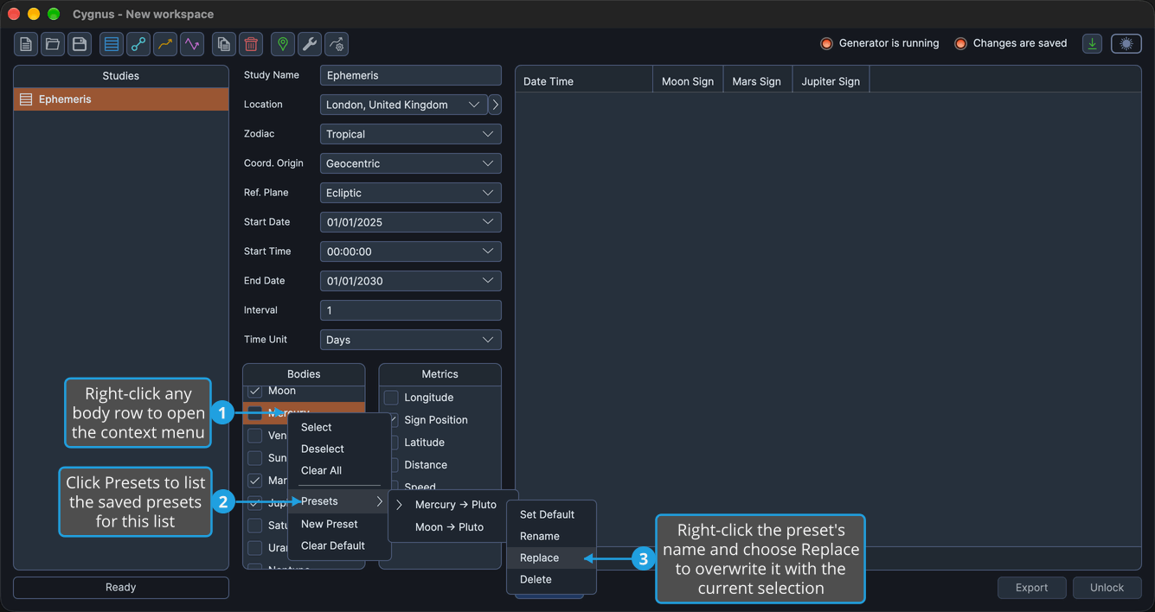The height and width of the screenshot is (612, 1155).
Task: Delete study using the red trash icon
Action: point(251,44)
